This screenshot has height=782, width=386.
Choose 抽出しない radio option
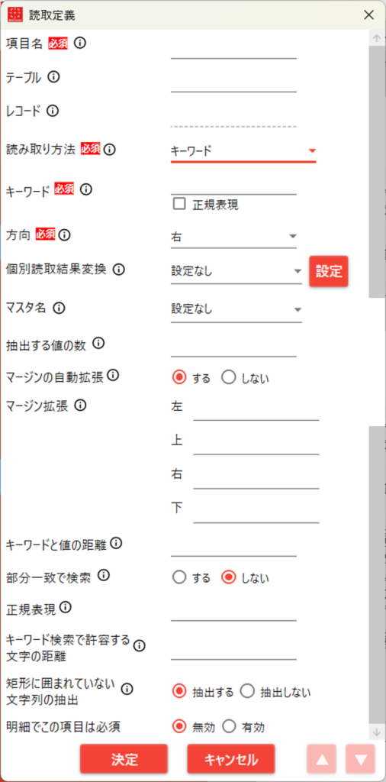247,691
